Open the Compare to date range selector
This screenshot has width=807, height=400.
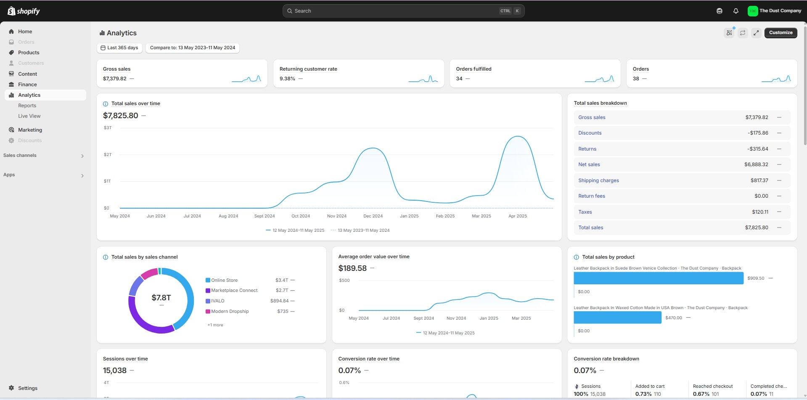coord(193,48)
